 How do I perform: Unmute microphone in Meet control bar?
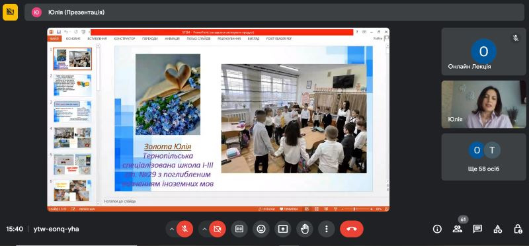click(x=184, y=229)
